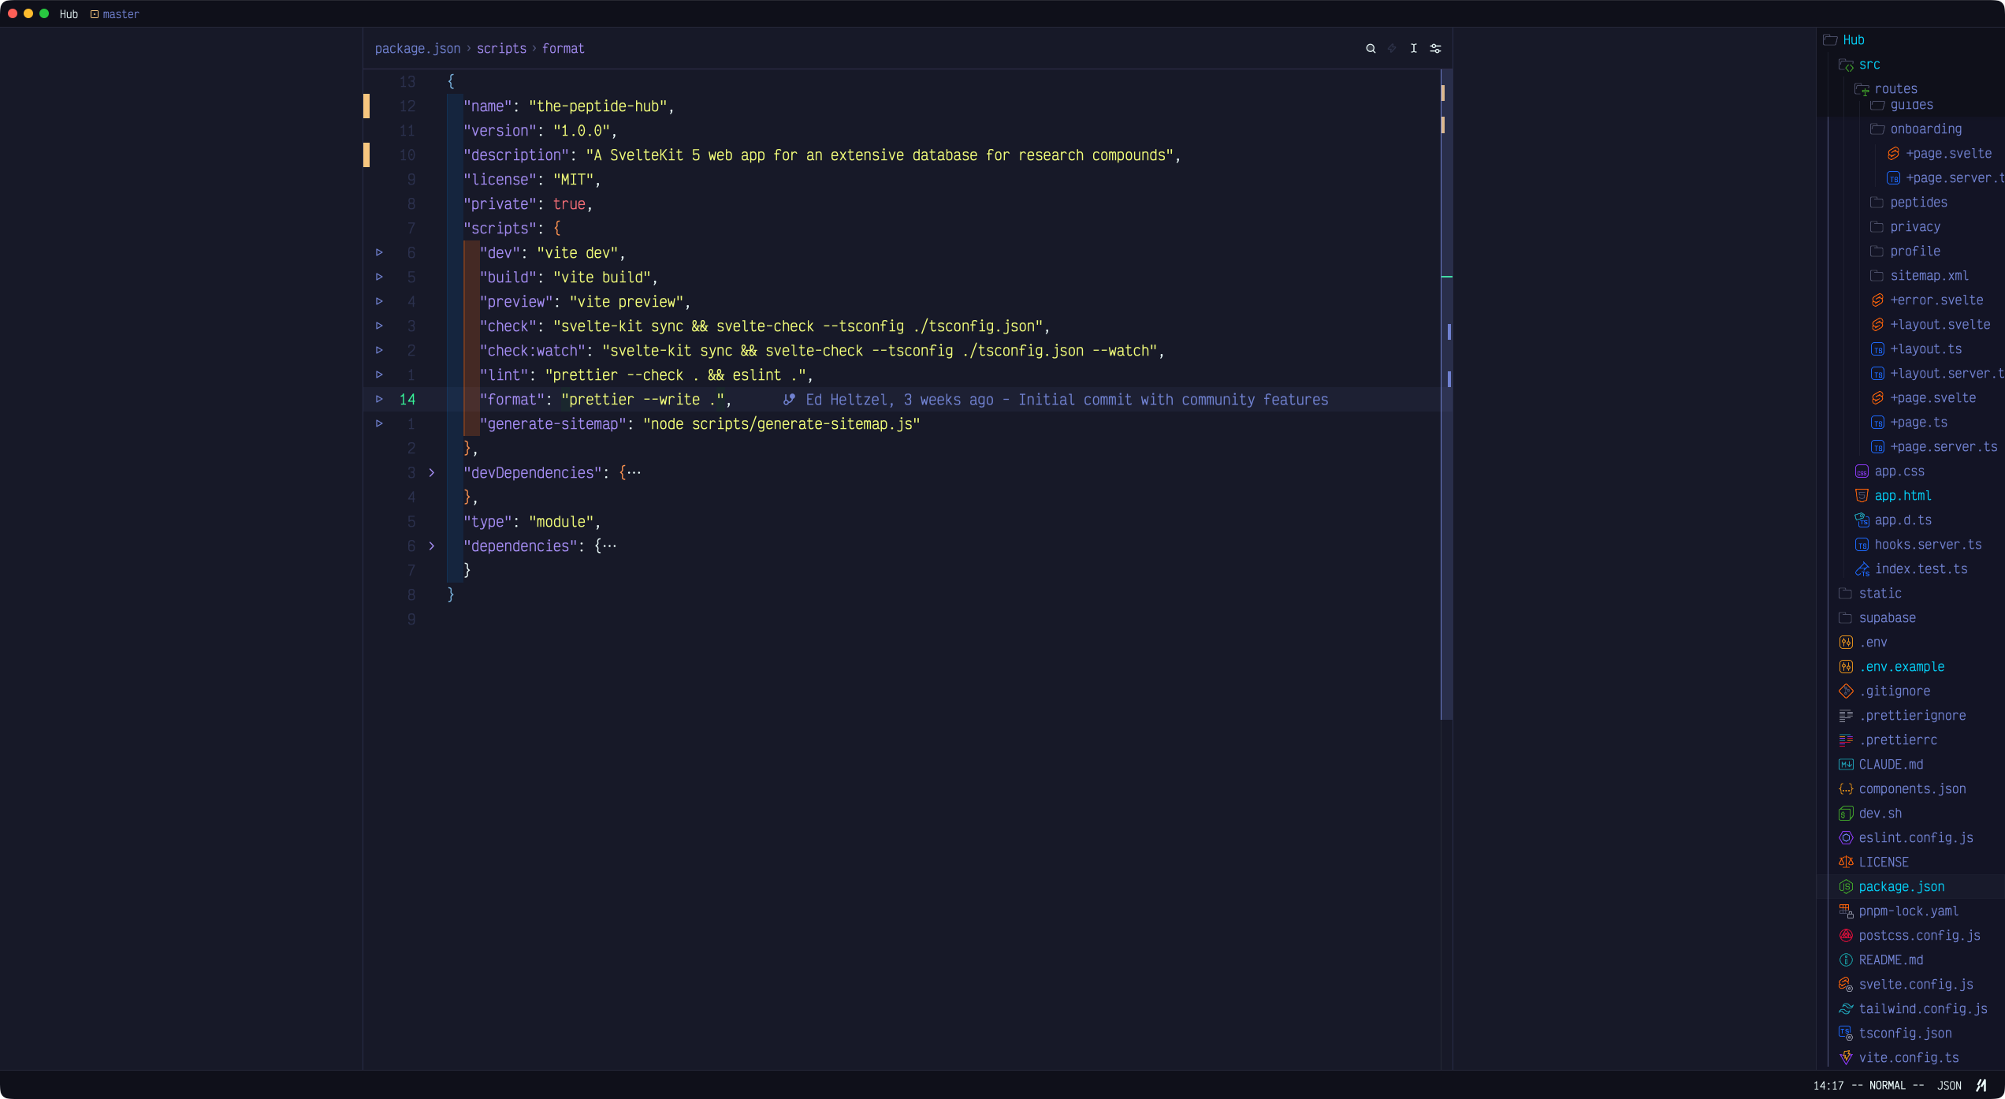Click package.json in the breadcrumb

click(x=418, y=48)
